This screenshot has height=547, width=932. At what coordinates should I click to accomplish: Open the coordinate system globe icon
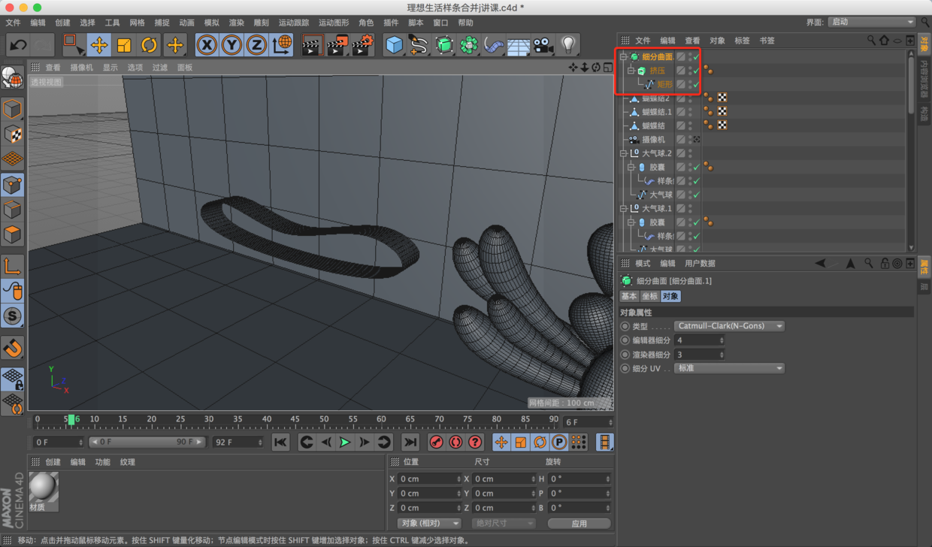(282, 45)
